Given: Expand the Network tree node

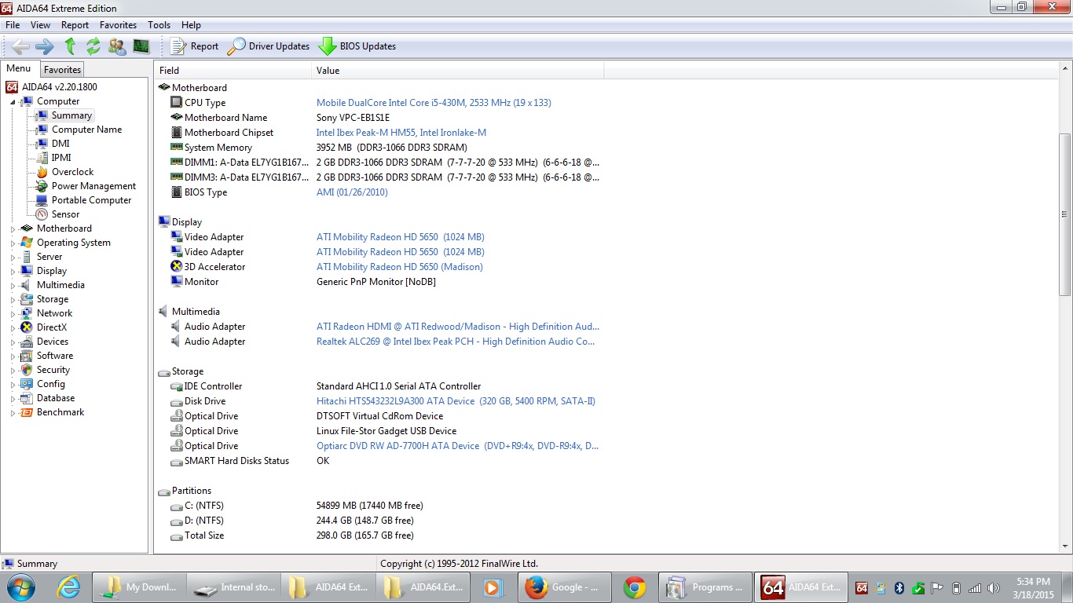Looking at the screenshot, I should pos(13,314).
